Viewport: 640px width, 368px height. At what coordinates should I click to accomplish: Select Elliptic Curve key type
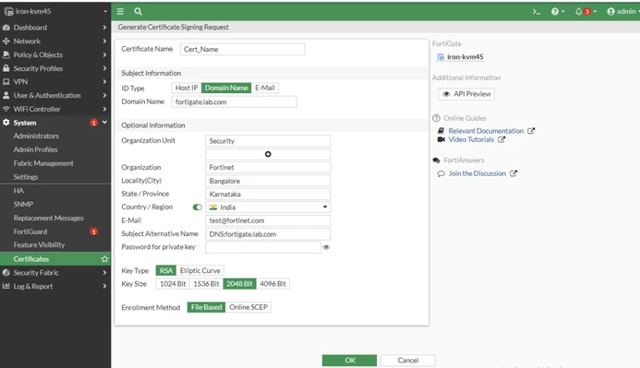[200, 270]
